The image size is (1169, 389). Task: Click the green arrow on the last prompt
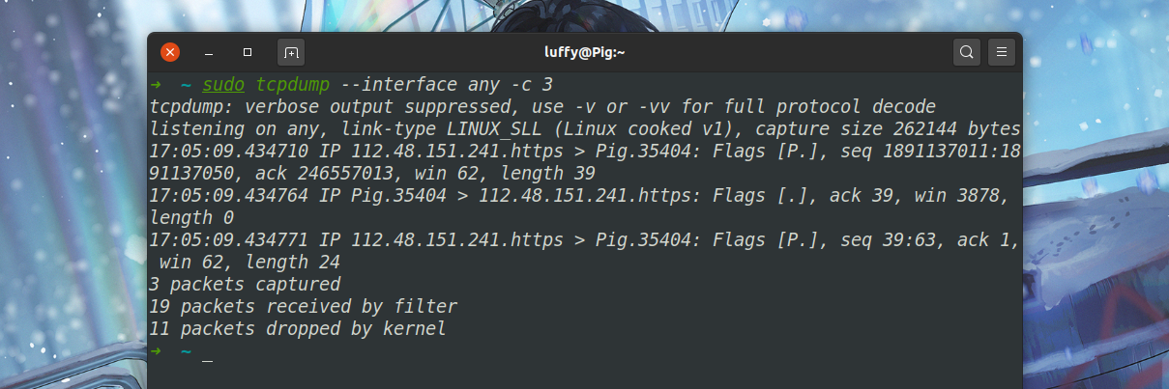click(x=156, y=351)
